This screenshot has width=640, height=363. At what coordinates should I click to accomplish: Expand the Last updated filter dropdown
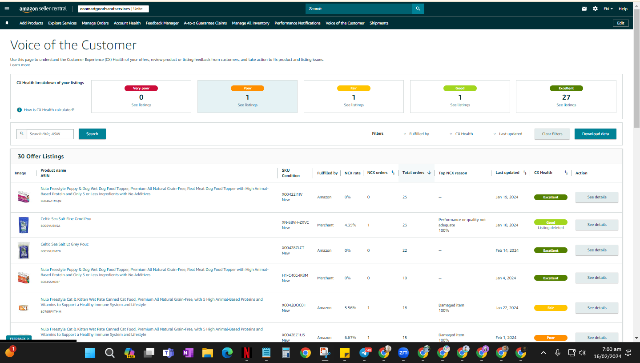[507, 134]
